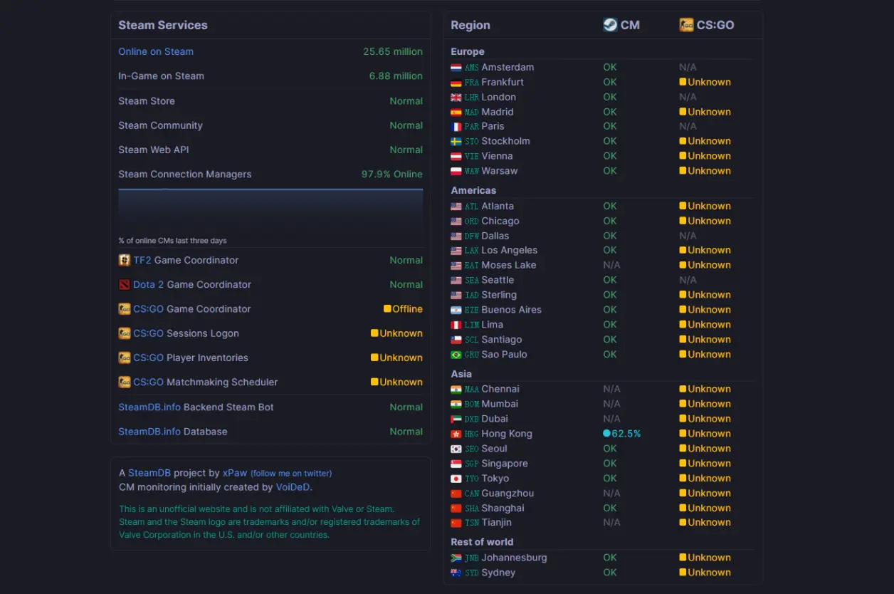Click the Dota 2 logo icon
This screenshot has height=594, width=894.
pyautogui.click(x=125, y=284)
